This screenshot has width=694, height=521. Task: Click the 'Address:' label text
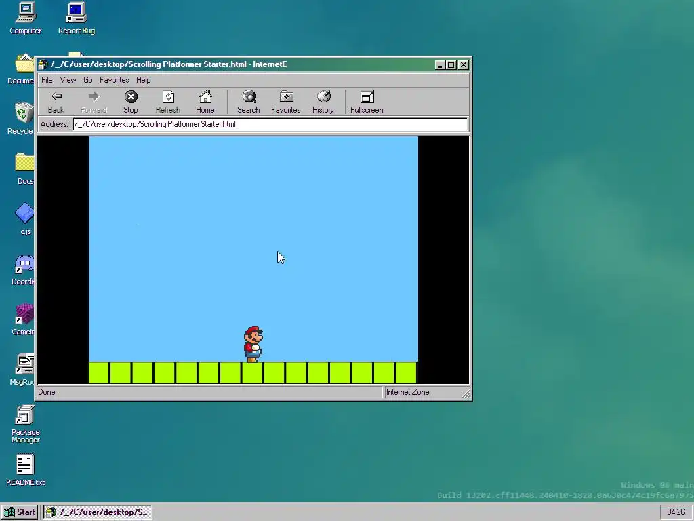tap(54, 124)
